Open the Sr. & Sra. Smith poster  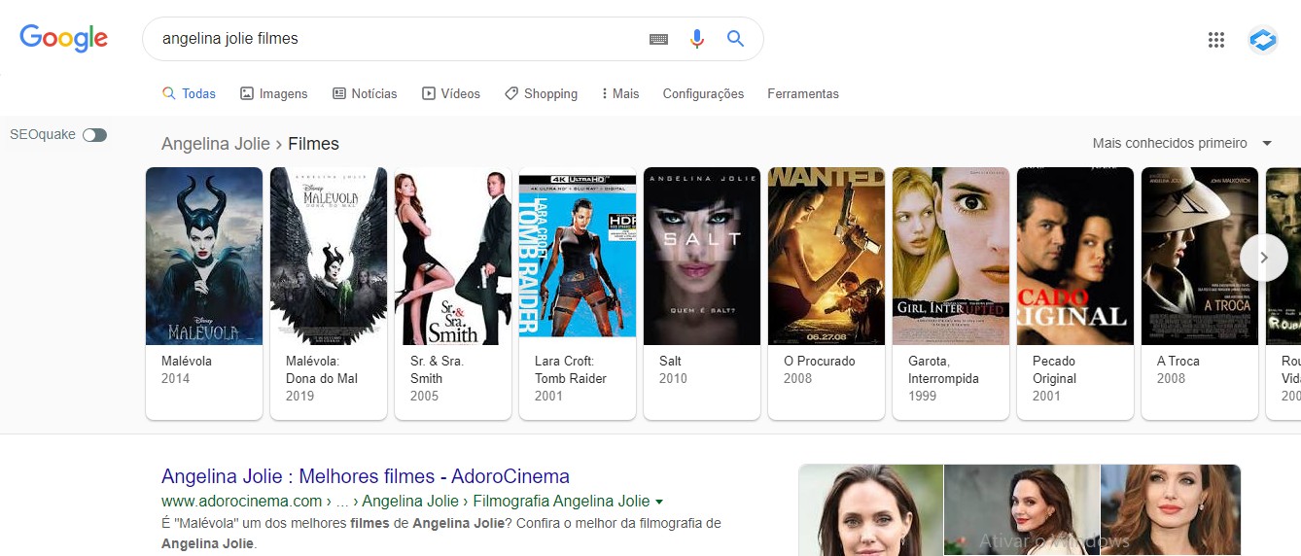pos(453,256)
